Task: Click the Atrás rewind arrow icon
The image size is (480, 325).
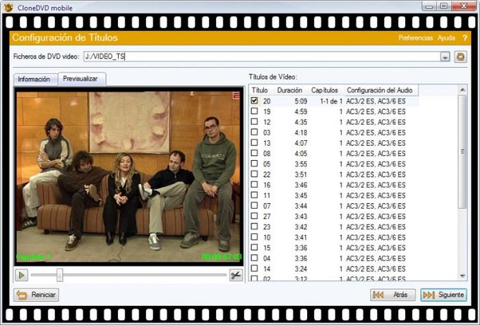Action: tap(378, 295)
